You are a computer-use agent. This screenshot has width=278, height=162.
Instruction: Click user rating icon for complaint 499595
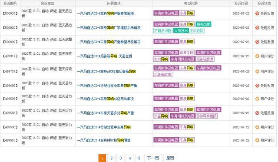(x=257, y=99)
